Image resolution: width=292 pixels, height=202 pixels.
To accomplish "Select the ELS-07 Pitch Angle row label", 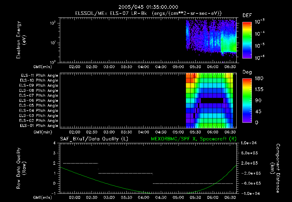I will click(39, 96).
